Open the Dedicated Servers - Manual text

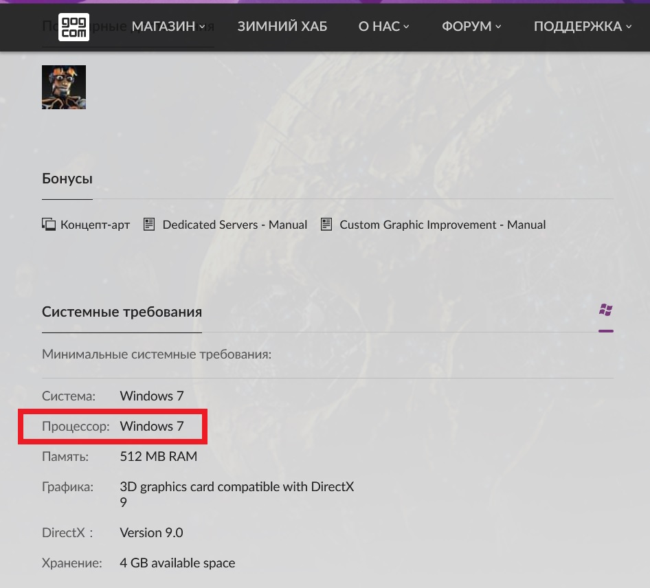click(x=235, y=225)
